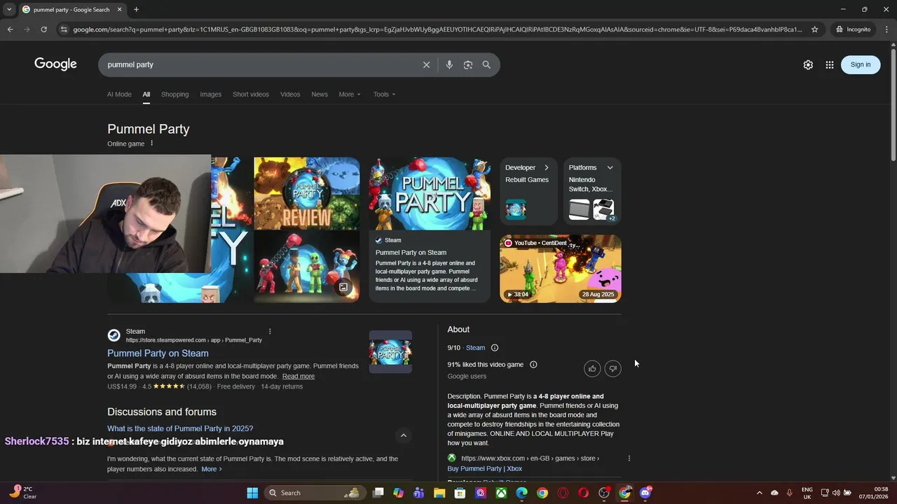Open the weather widget showing 2°C
Screen dimensions: 897x504
(22, 493)
